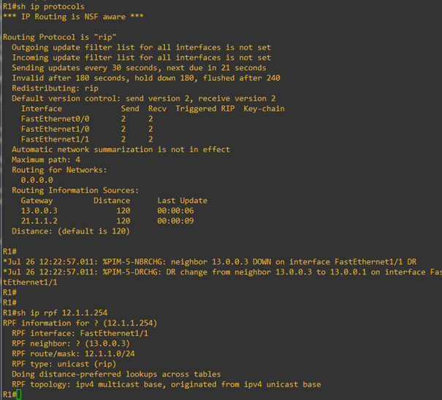Click the green cursor at the final R1# prompt
Viewport: 442px width, 400px height.
pos(19,394)
